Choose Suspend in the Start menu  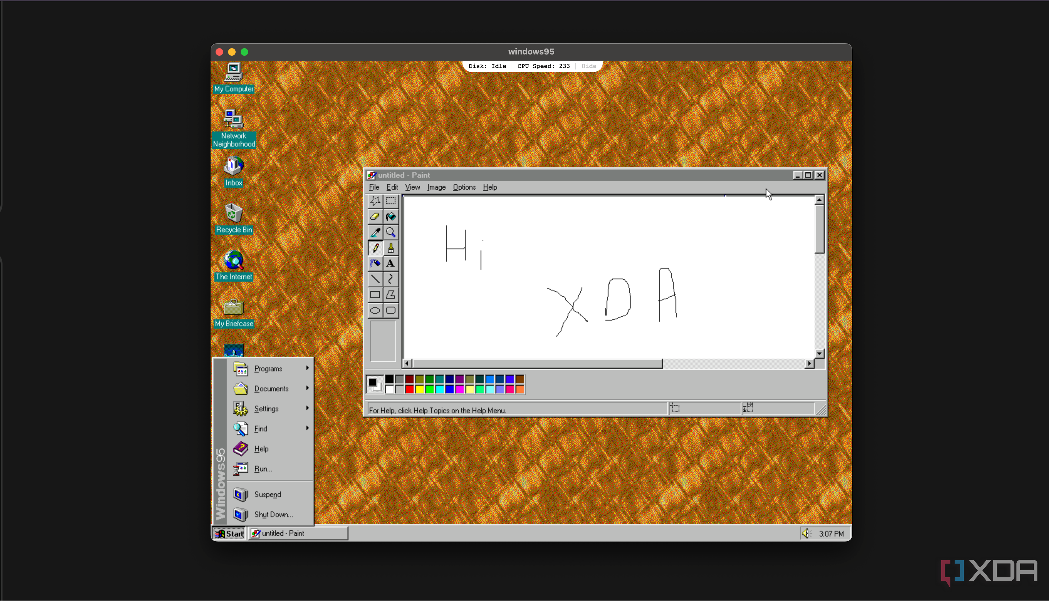click(x=271, y=495)
